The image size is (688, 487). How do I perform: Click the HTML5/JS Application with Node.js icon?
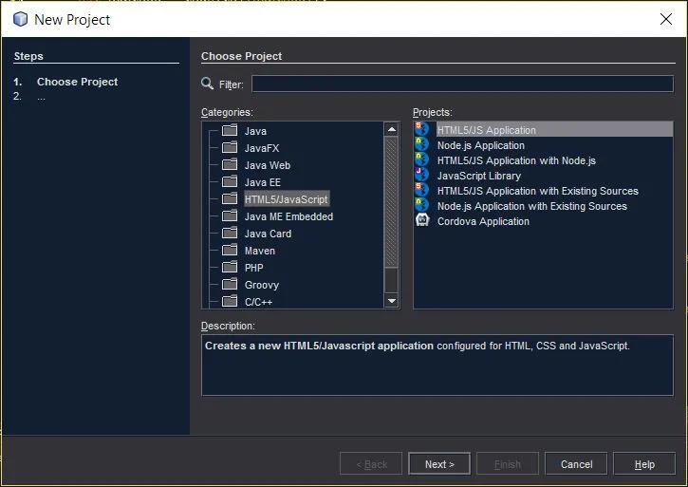421,159
